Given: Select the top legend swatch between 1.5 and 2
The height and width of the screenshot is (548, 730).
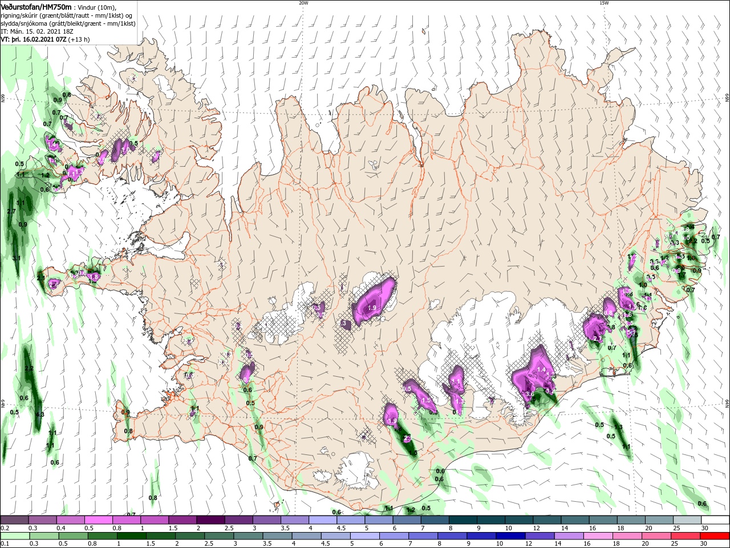Looking at the screenshot, I should click(x=182, y=520).
